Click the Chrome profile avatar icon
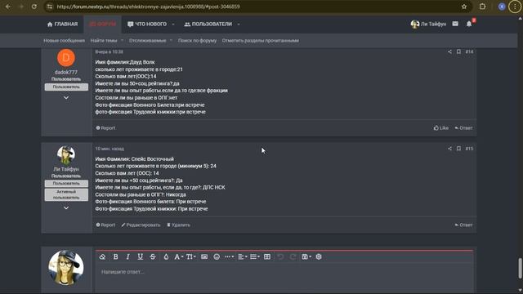The height and width of the screenshot is (294, 523). (x=502, y=7)
